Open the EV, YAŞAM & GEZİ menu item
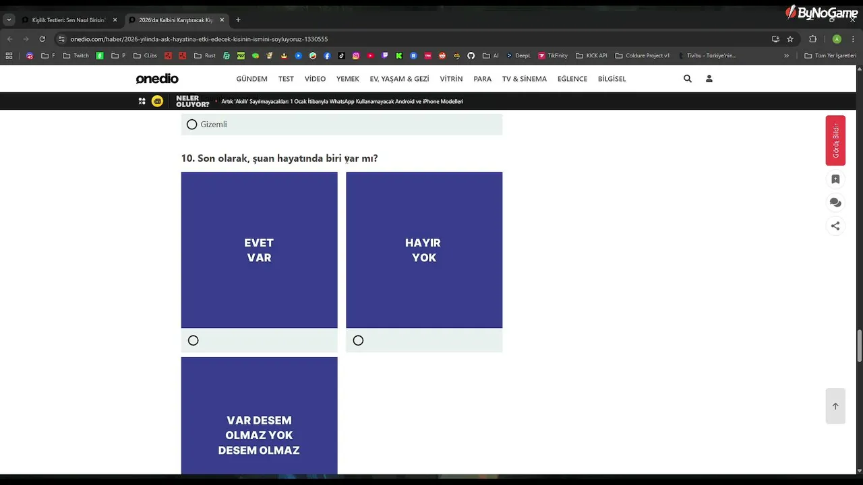This screenshot has width=863, height=485. [x=399, y=79]
